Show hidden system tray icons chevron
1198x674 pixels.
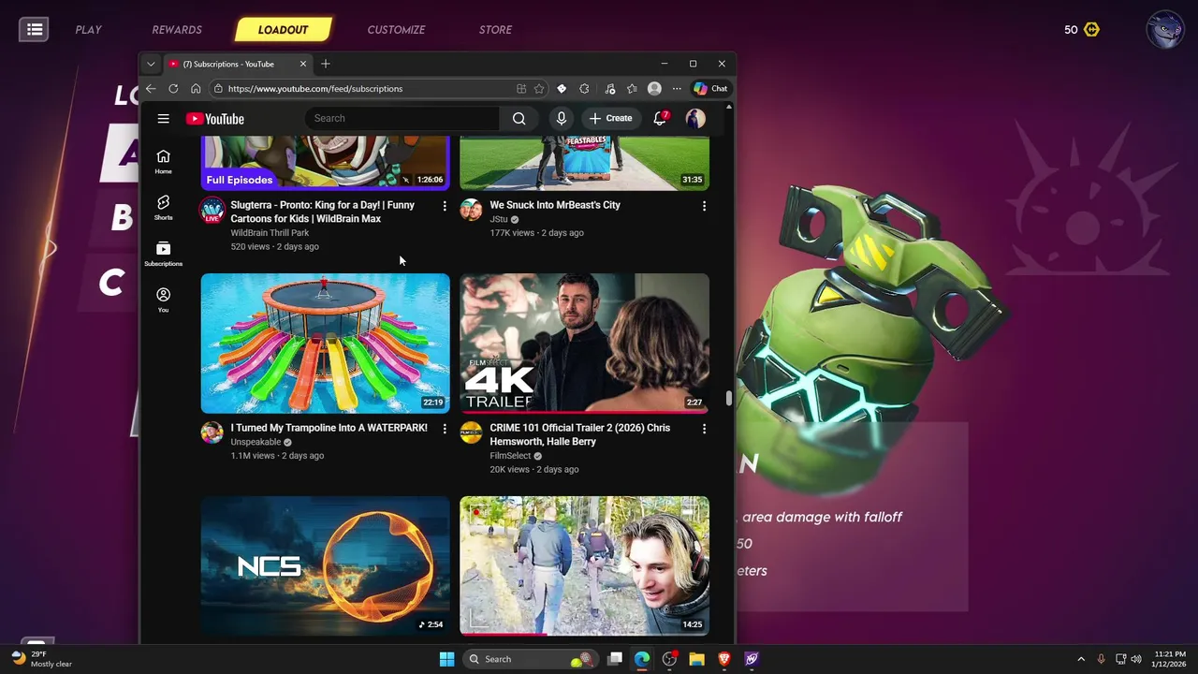point(1081,659)
